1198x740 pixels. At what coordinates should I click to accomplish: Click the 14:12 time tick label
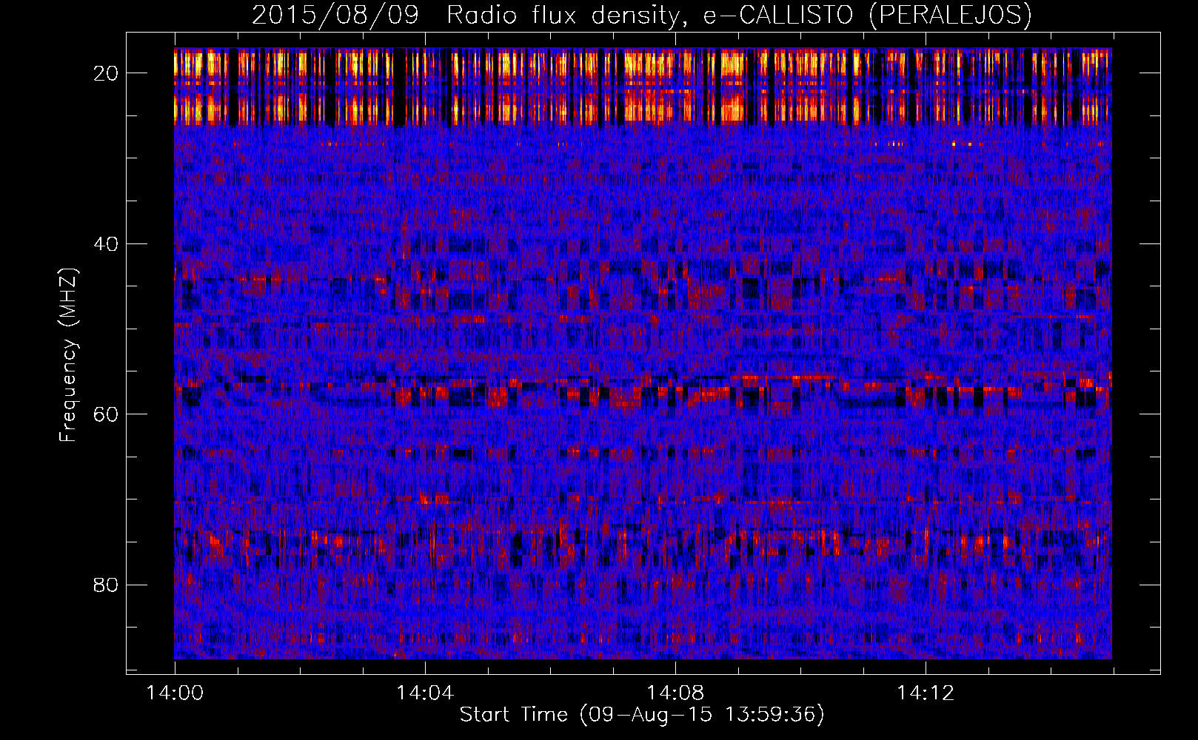(x=926, y=693)
